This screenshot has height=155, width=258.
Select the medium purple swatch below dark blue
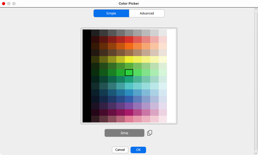click(x=129, y=106)
